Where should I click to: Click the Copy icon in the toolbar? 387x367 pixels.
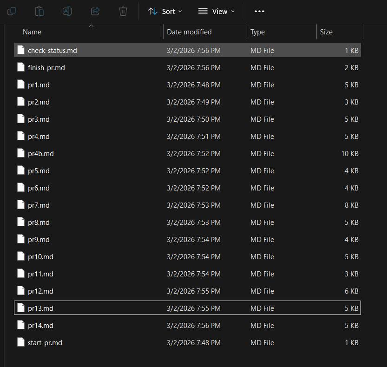click(12, 11)
